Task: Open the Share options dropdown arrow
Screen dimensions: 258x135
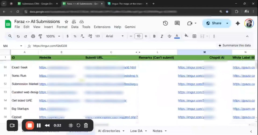Action: point(227,23)
